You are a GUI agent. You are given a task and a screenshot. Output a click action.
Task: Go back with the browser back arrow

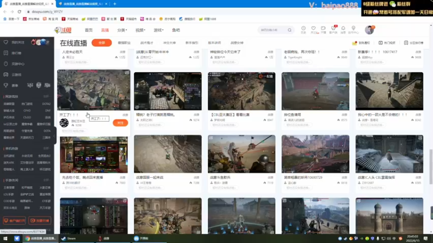tap(5, 11)
